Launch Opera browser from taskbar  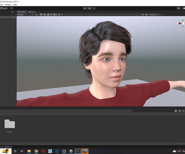[x=43, y=151]
